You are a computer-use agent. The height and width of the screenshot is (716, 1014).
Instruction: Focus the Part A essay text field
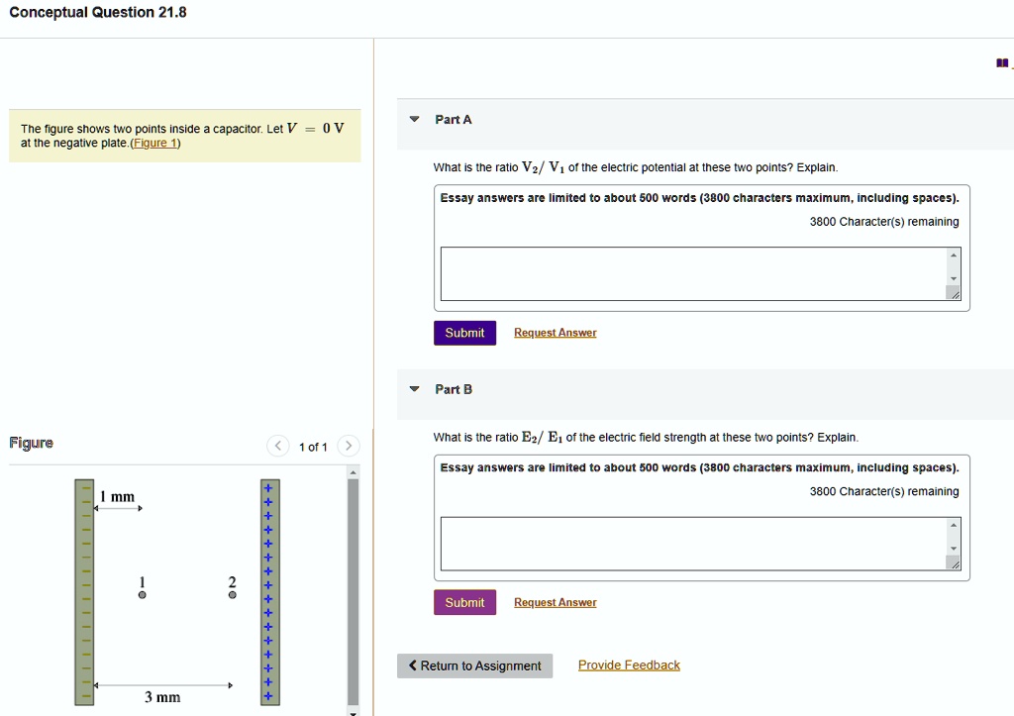(x=693, y=273)
